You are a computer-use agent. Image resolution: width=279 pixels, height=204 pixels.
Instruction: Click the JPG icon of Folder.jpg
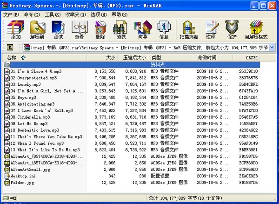[7, 183]
